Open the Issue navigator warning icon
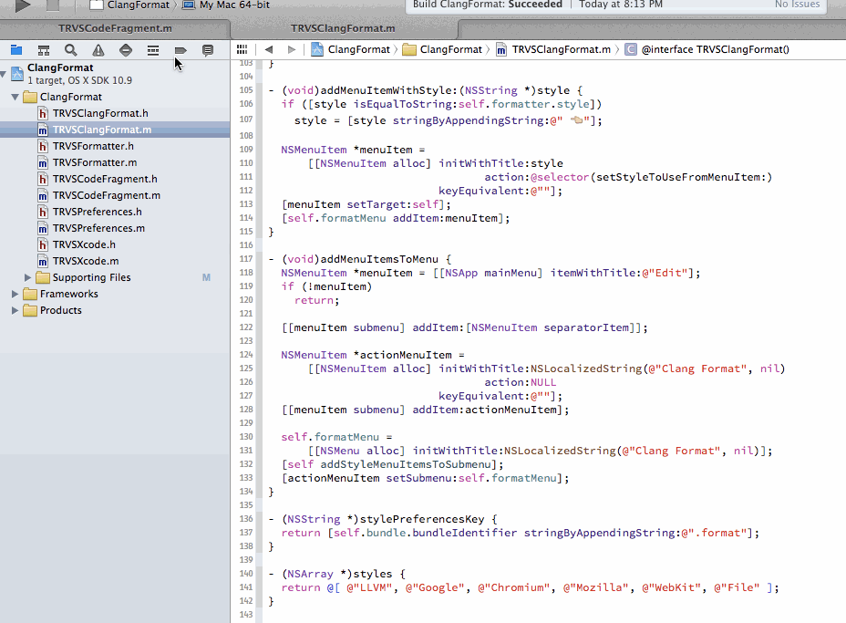The height and width of the screenshot is (623, 846). point(98,50)
